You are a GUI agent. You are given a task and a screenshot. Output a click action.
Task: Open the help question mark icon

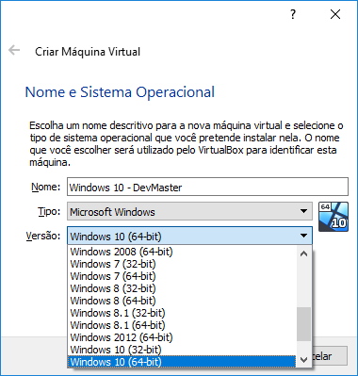(x=293, y=14)
